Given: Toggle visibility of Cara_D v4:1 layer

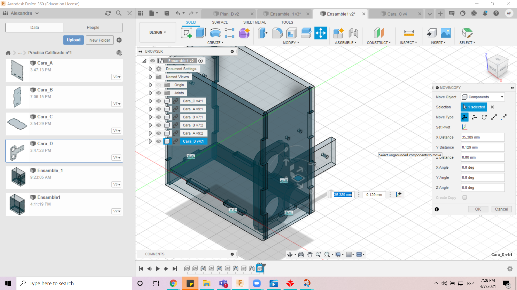Looking at the screenshot, I should point(158,141).
